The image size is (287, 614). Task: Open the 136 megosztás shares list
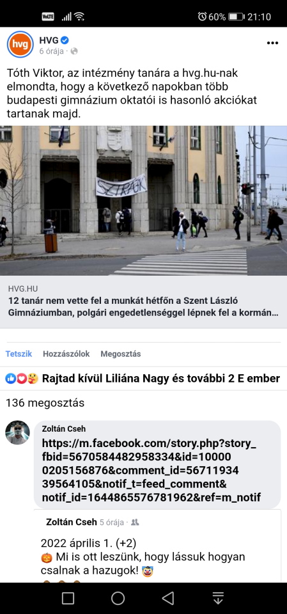coord(45,403)
